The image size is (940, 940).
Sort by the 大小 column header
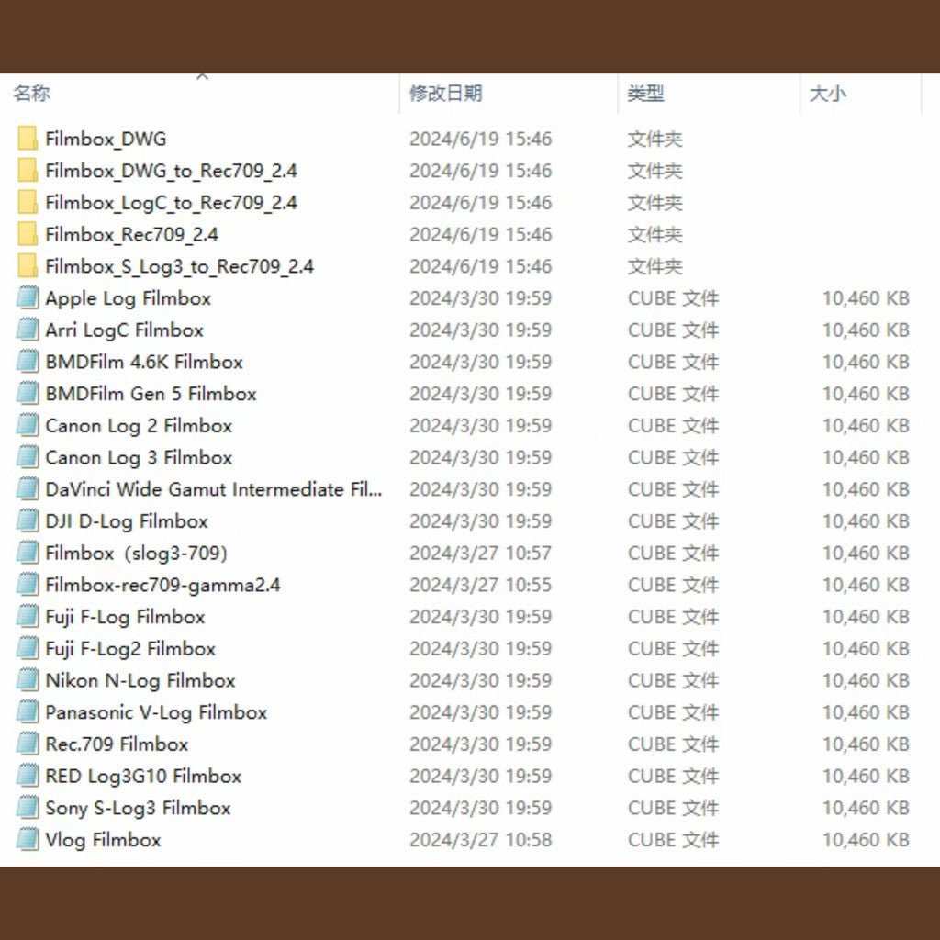(827, 93)
